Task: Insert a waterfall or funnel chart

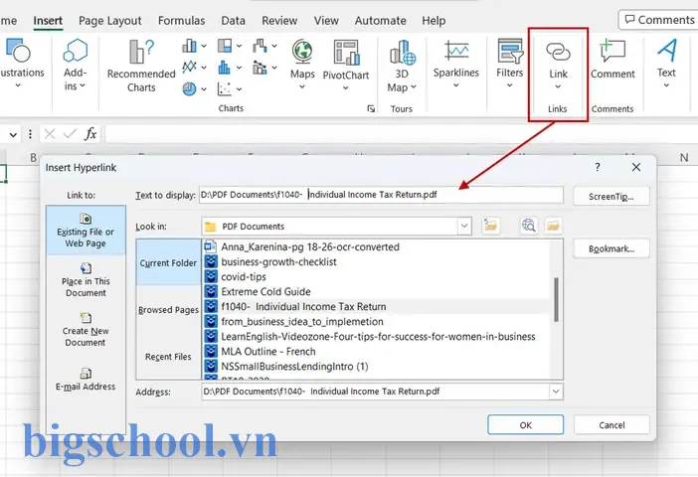Action: click(260, 46)
